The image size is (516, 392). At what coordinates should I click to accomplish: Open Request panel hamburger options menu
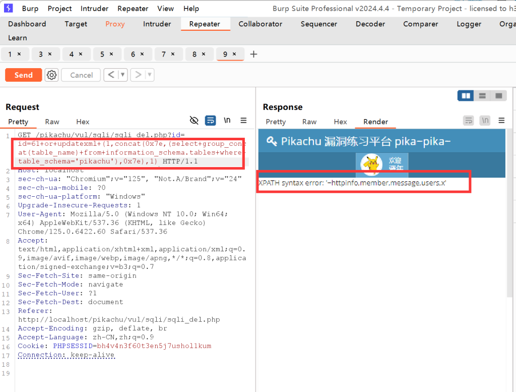pos(243,121)
